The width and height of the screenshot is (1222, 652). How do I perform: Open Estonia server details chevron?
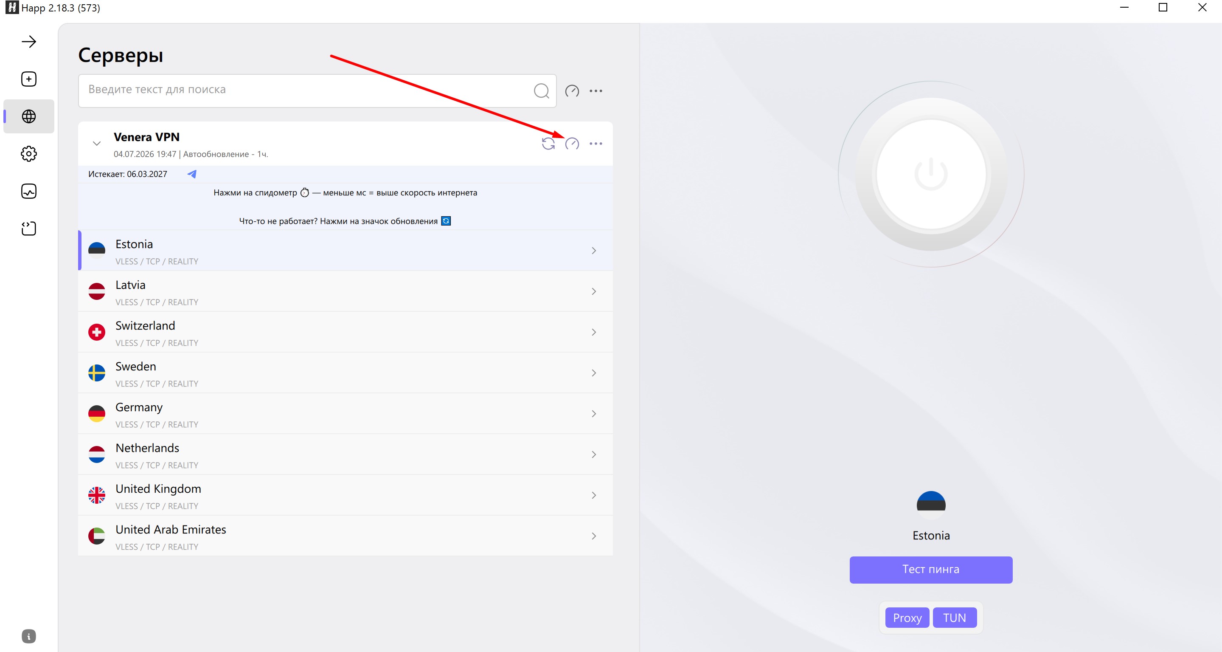(x=593, y=250)
